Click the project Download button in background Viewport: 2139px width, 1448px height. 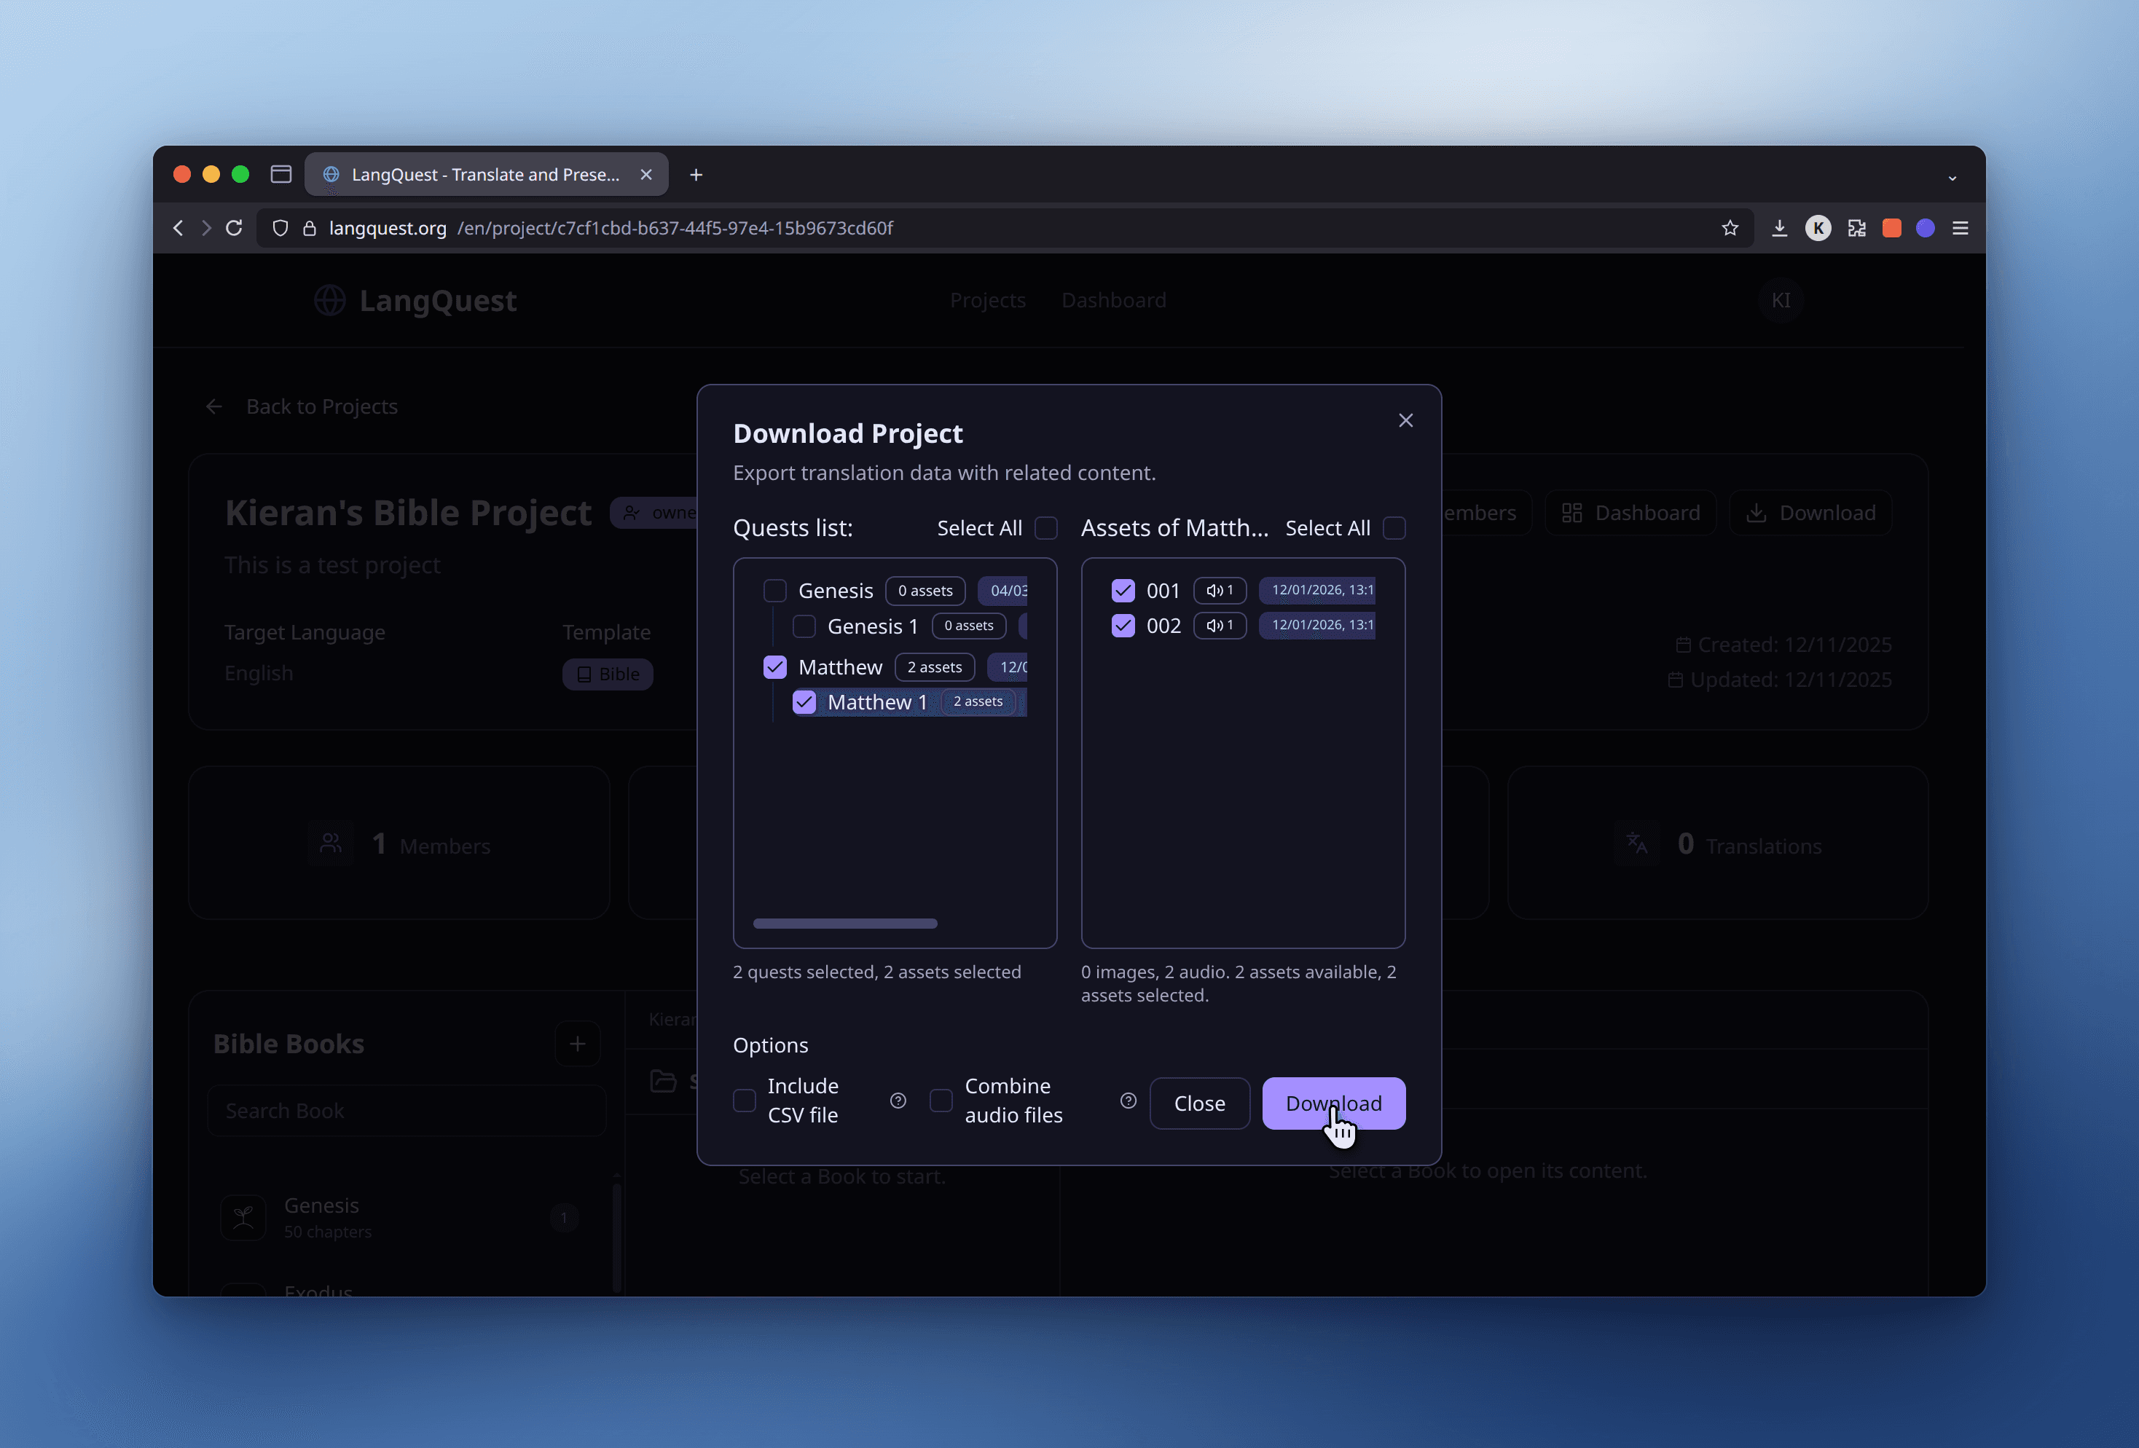1810,514
